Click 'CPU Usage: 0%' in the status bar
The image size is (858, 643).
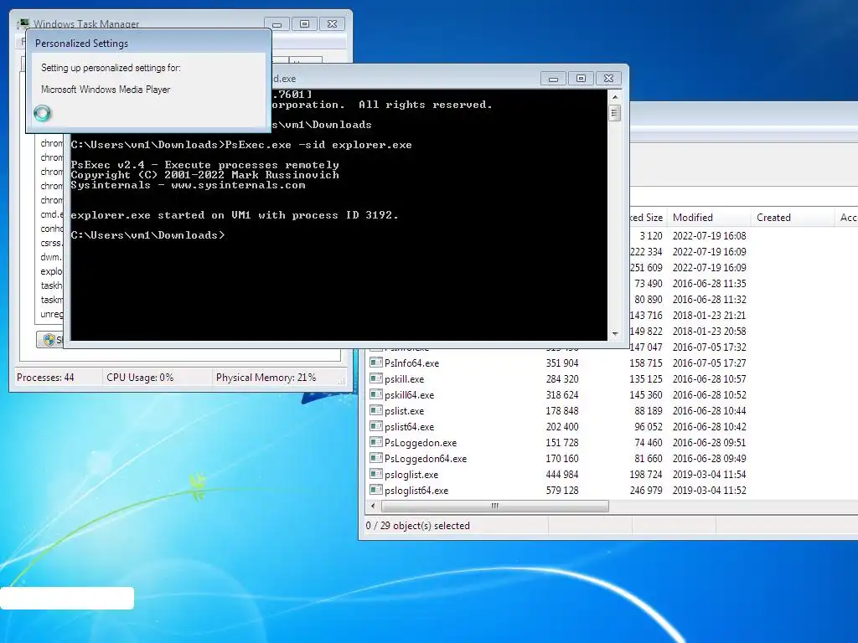(140, 378)
